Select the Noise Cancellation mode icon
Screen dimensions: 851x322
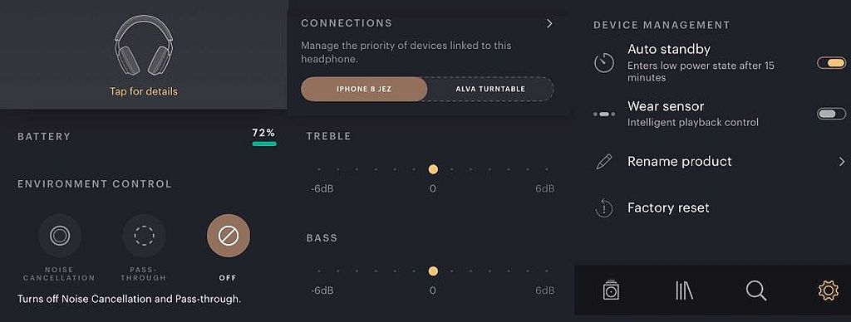pos(60,236)
